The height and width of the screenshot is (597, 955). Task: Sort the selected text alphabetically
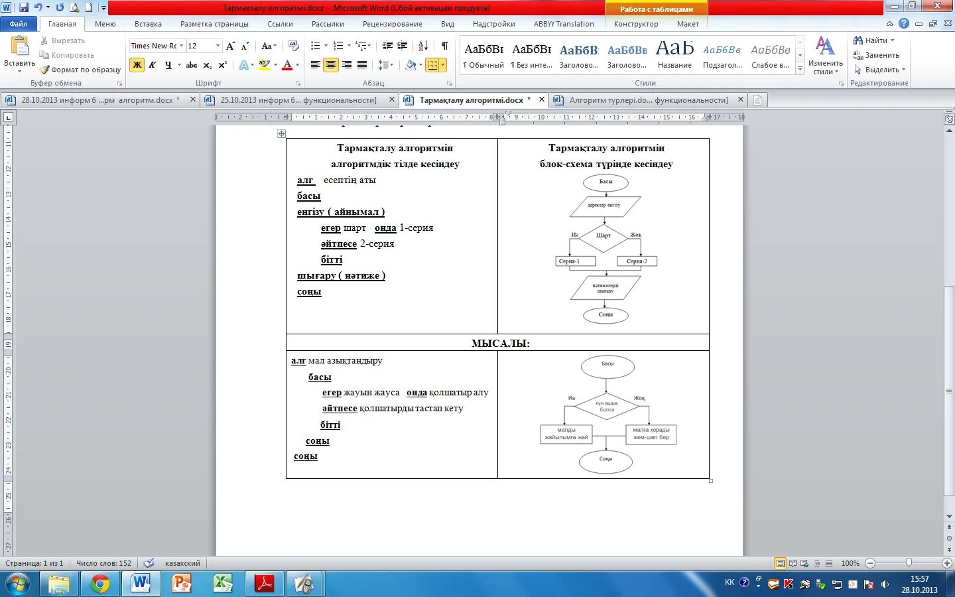[x=423, y=46]
